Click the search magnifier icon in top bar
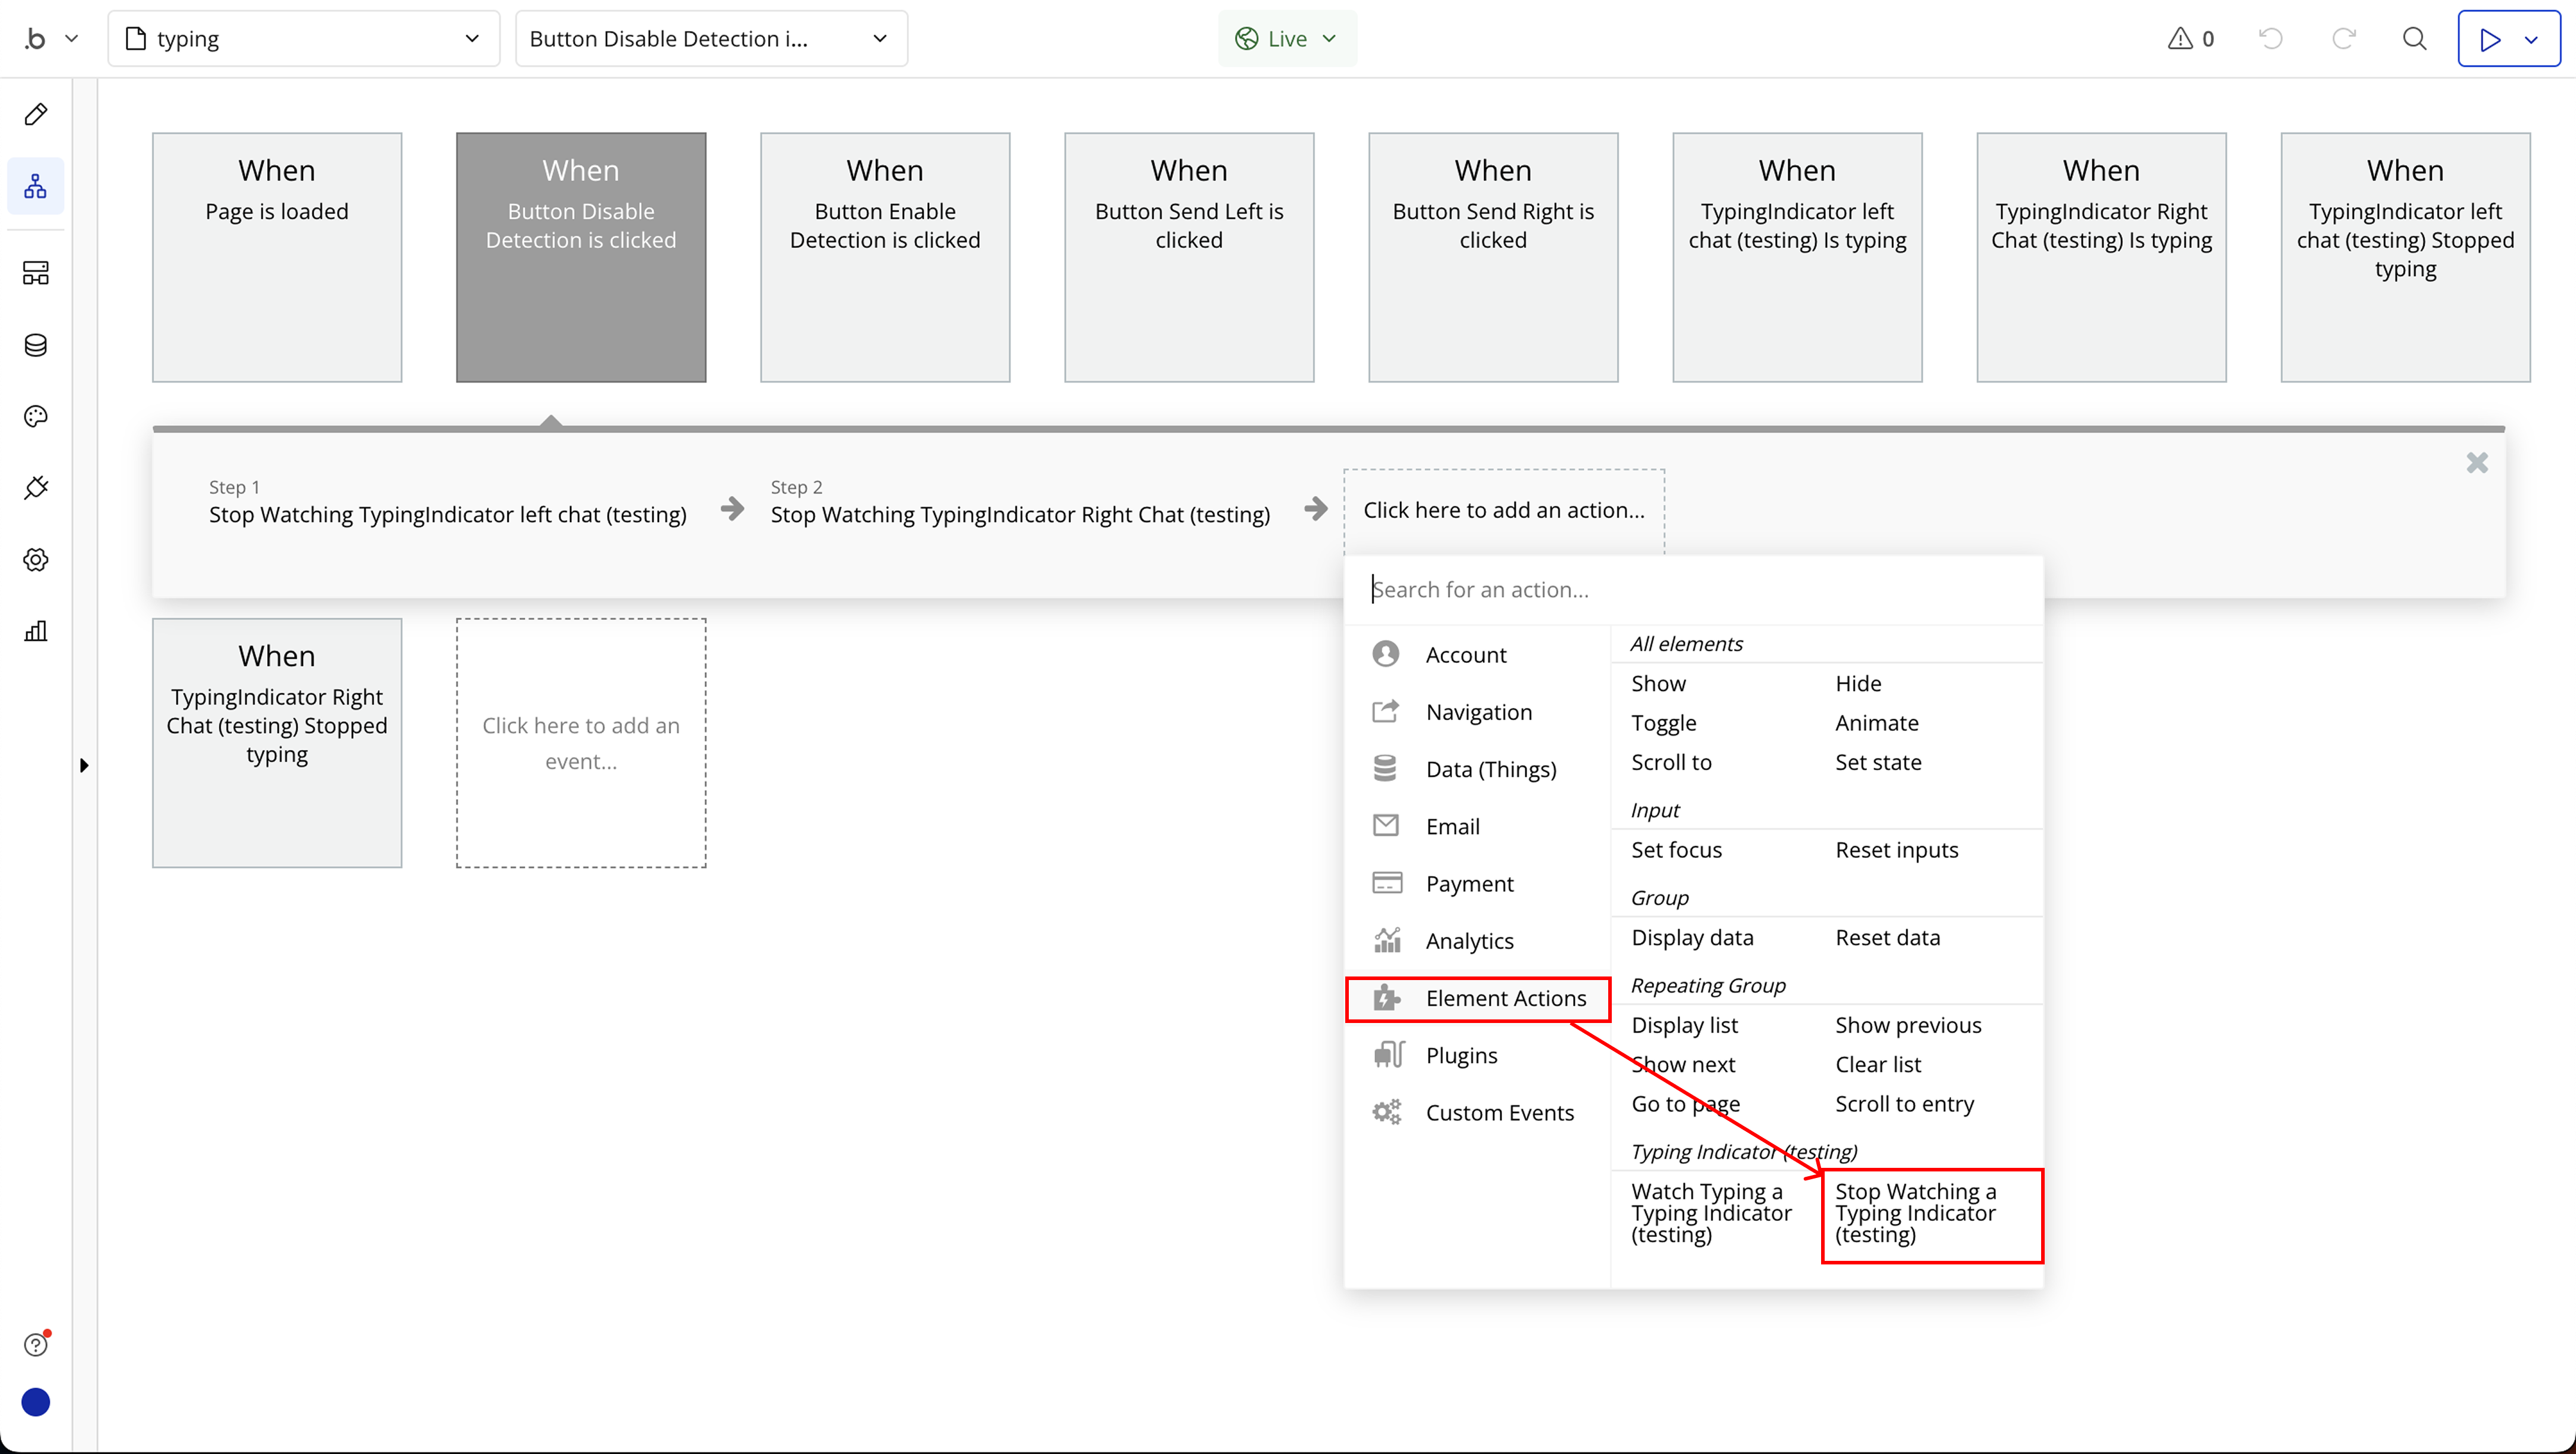2576x1454 pixels. tap(2414, 38)
